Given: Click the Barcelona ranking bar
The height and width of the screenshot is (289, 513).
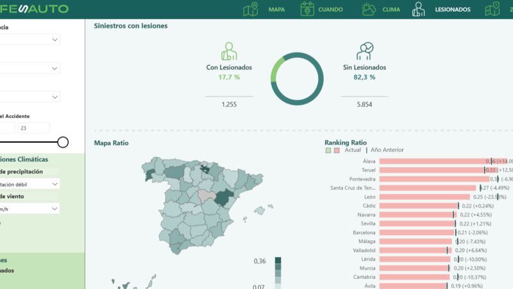Looking at the screenshot, I should click(x=417, y=233).
